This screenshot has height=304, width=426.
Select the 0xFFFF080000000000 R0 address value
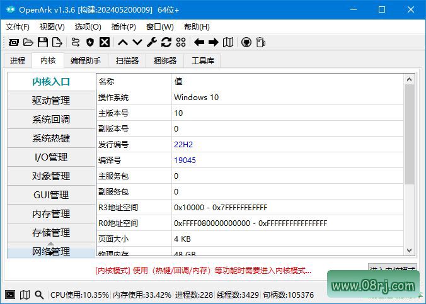[288, 223]
